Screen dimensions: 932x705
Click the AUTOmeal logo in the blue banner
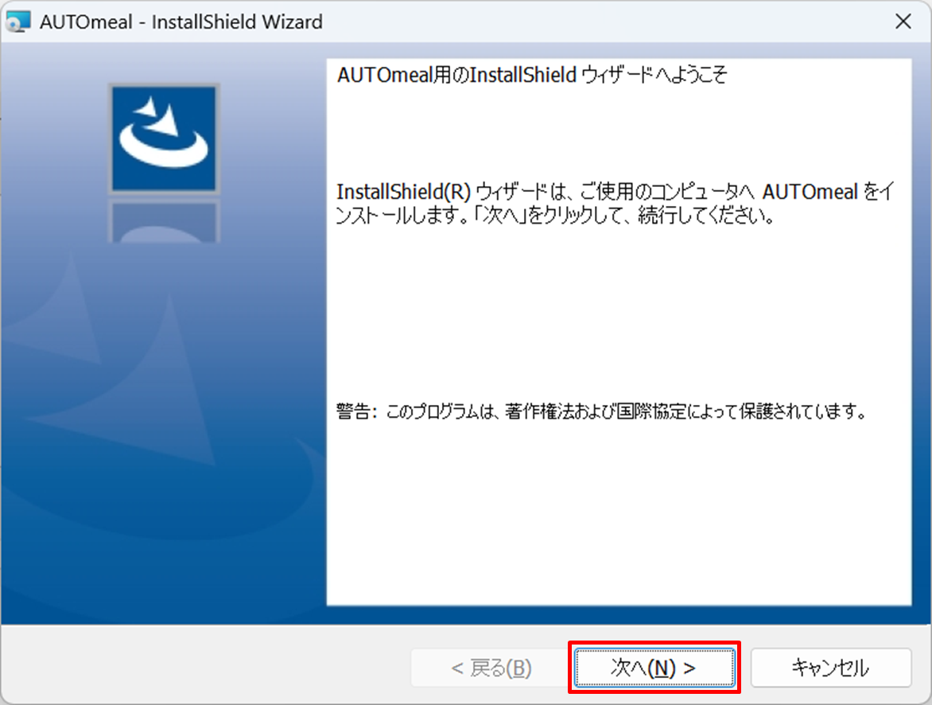coord(164,138)
